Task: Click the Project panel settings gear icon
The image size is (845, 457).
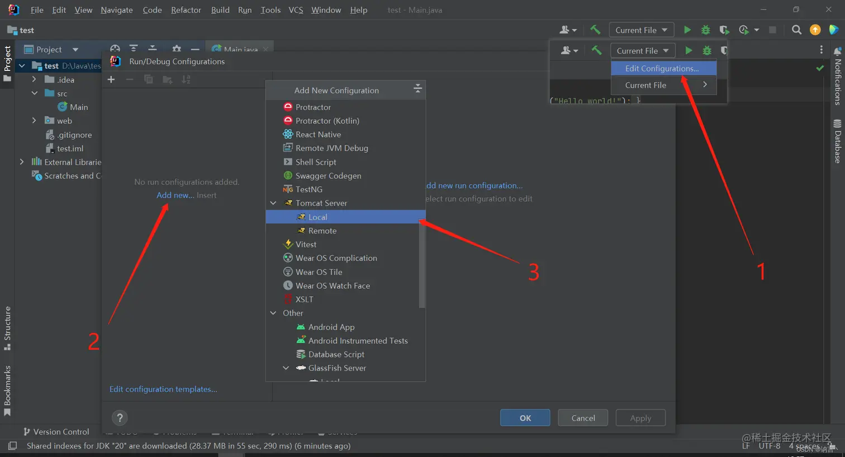Action: [177, 49]
